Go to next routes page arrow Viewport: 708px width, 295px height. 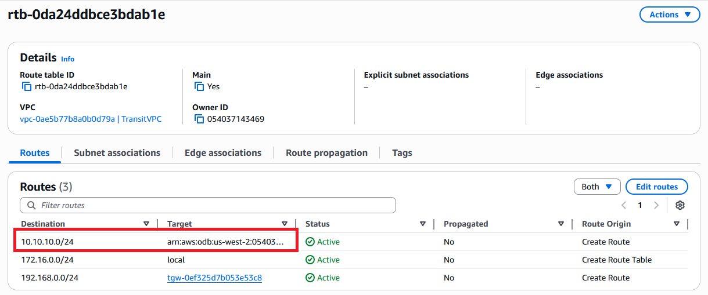coord(656,205)
